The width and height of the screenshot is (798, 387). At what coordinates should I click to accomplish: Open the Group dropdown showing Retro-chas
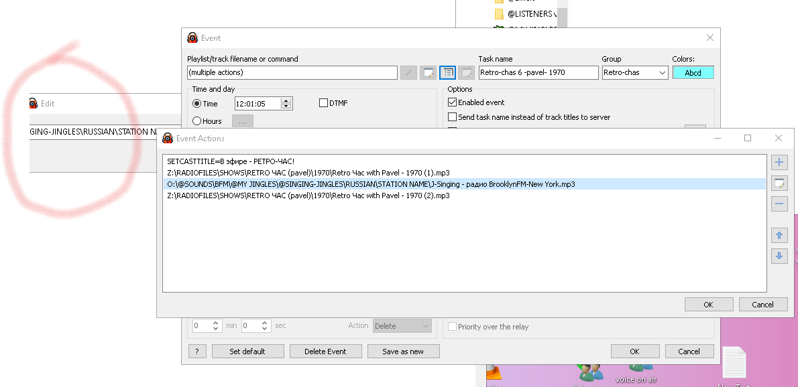point(634,72)
